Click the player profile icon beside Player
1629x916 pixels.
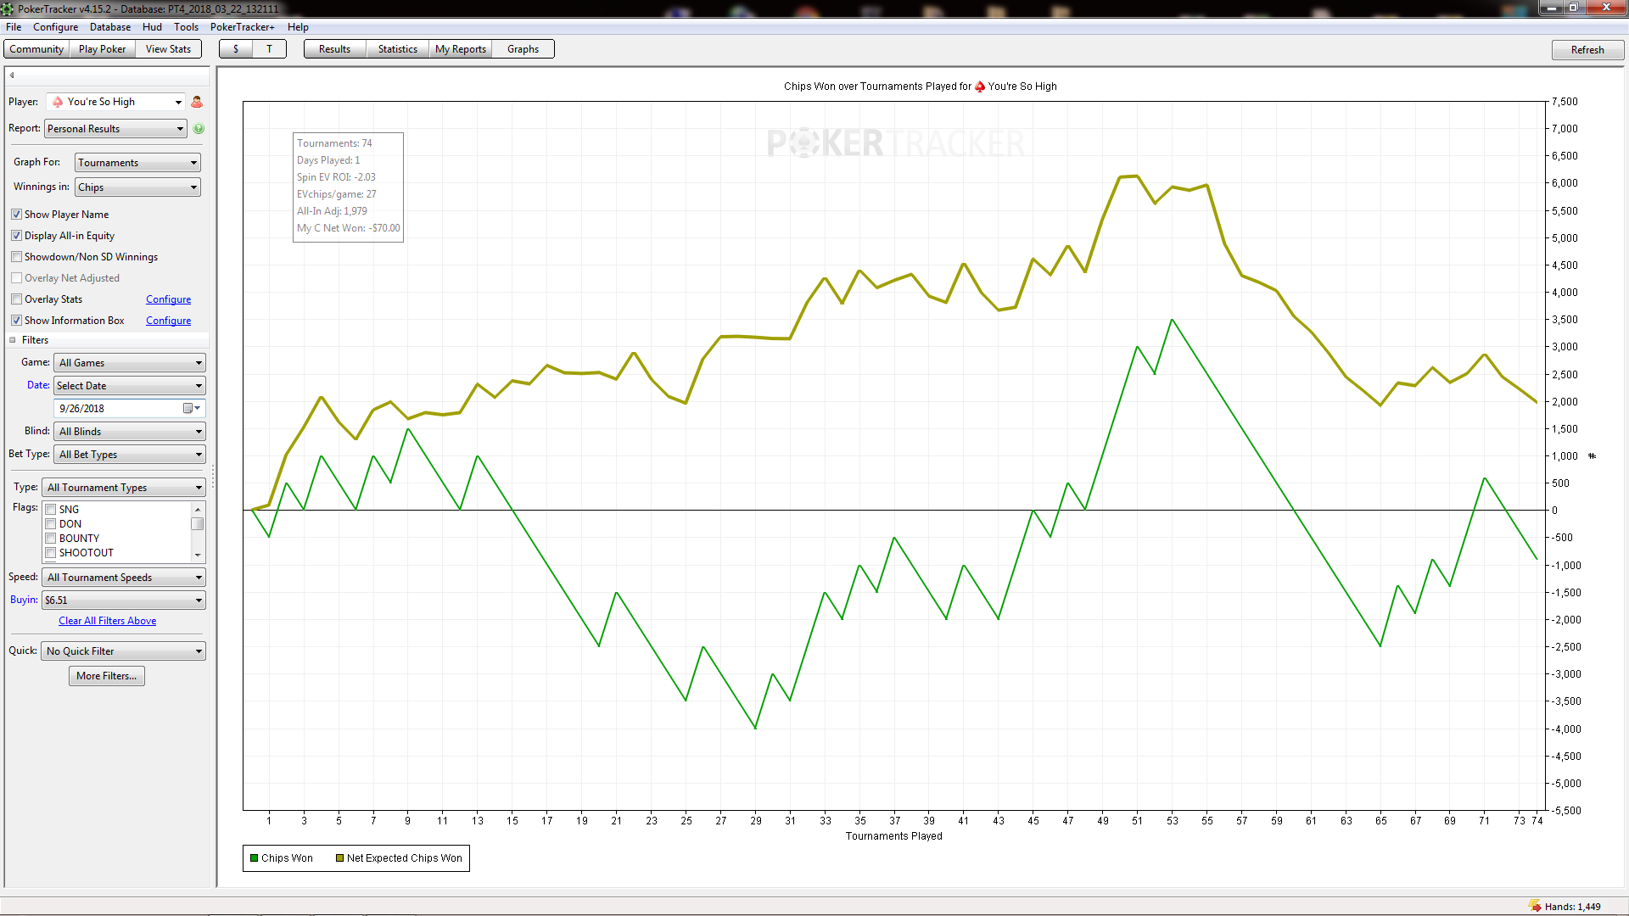197,102
